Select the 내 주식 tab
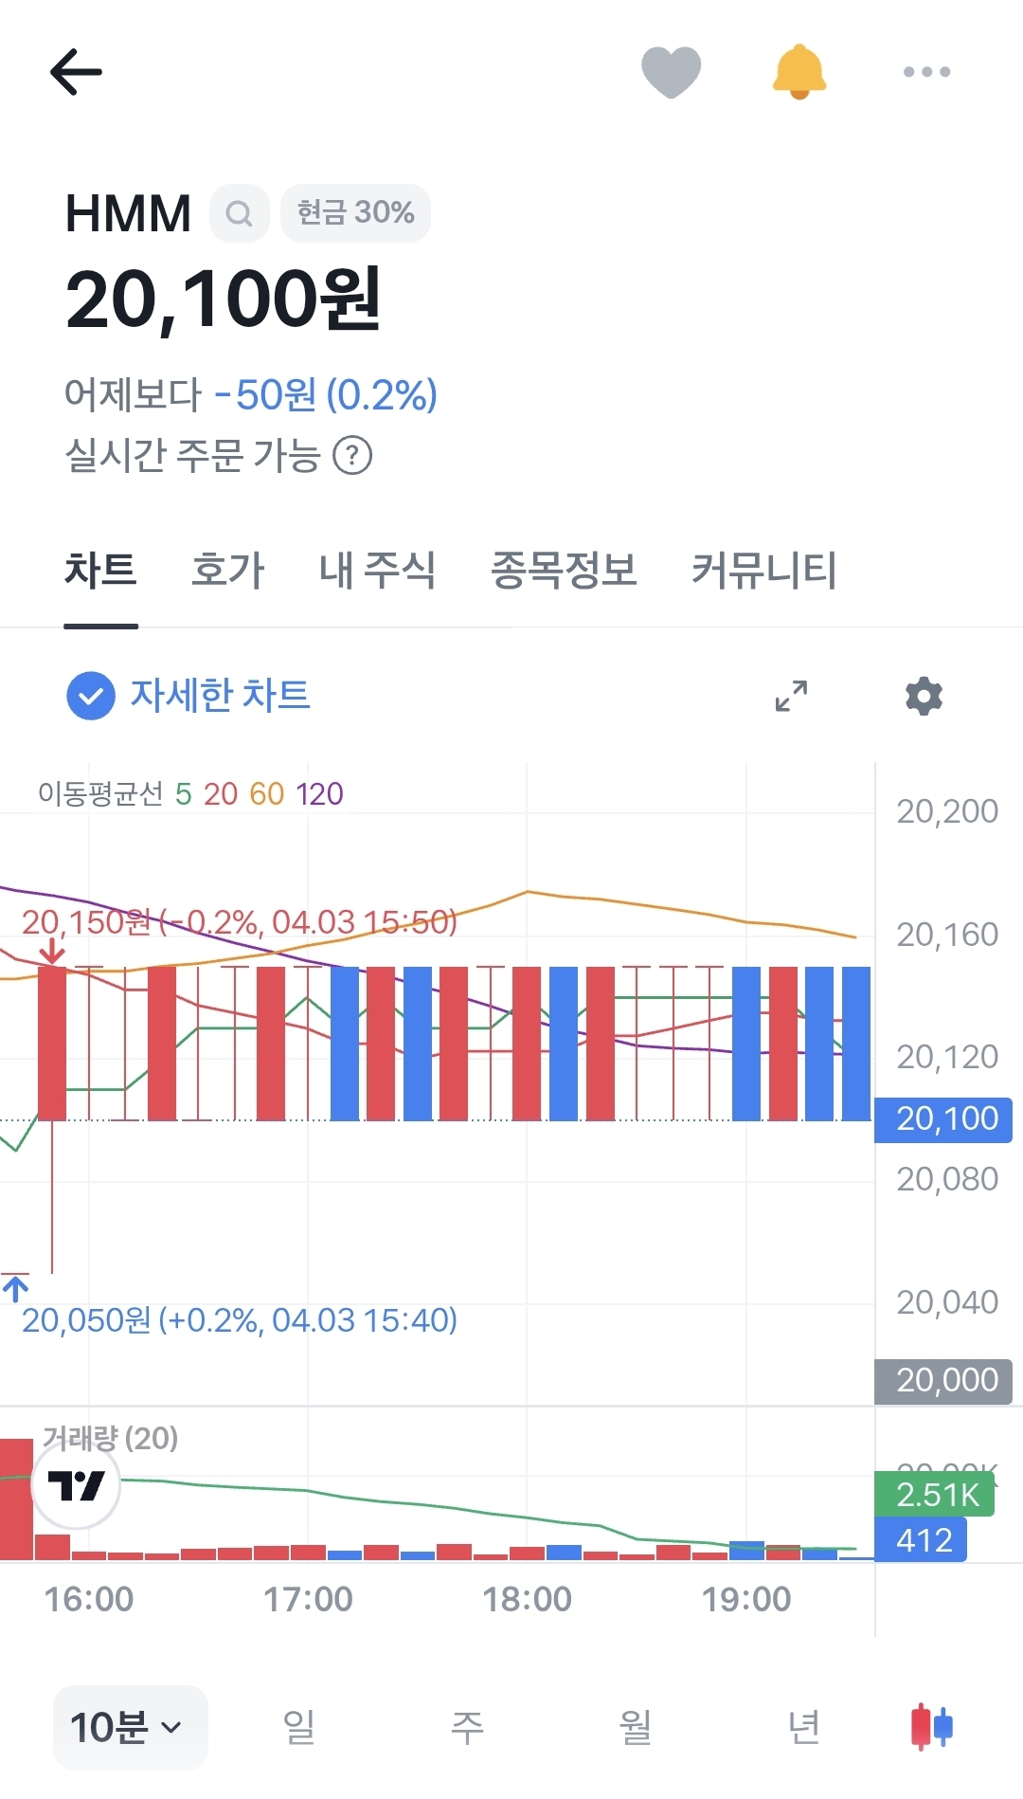Image resolution: width=1023 pixels, height=1799 pixels. 377,571
